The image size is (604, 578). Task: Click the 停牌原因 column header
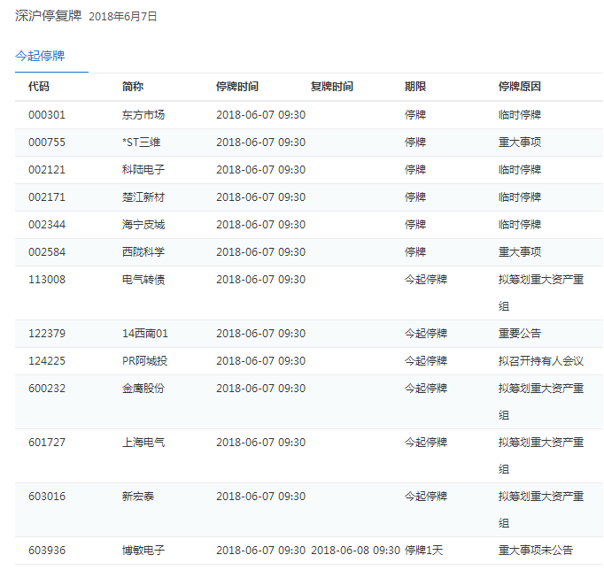[x=520, y=87]
